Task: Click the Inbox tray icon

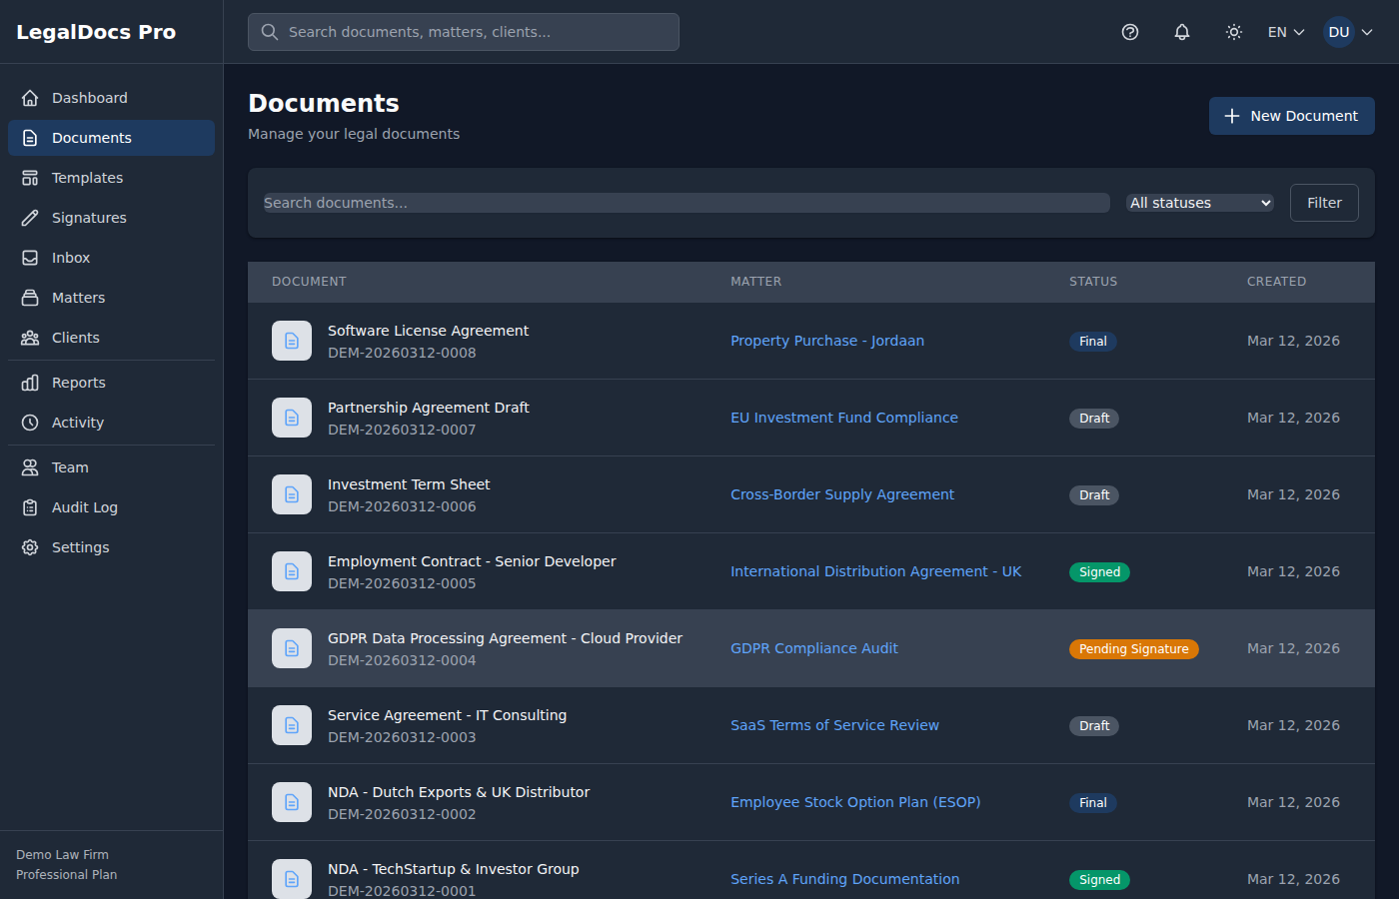Action: coord(30,258)
